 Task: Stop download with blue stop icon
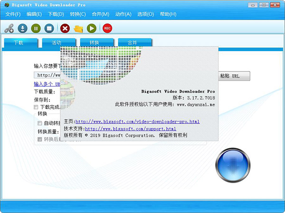[x=49, y=28]
